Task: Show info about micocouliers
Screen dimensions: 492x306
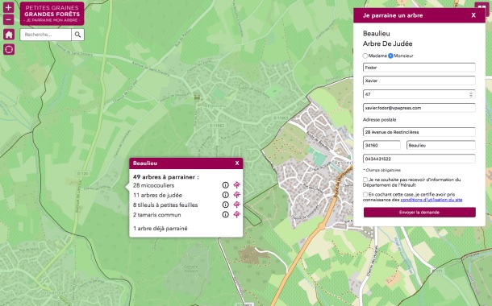Action: pos(225,185)
